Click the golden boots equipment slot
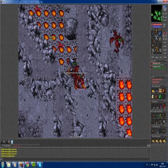The width and height of the screenshot is (168, 168). 157,49
